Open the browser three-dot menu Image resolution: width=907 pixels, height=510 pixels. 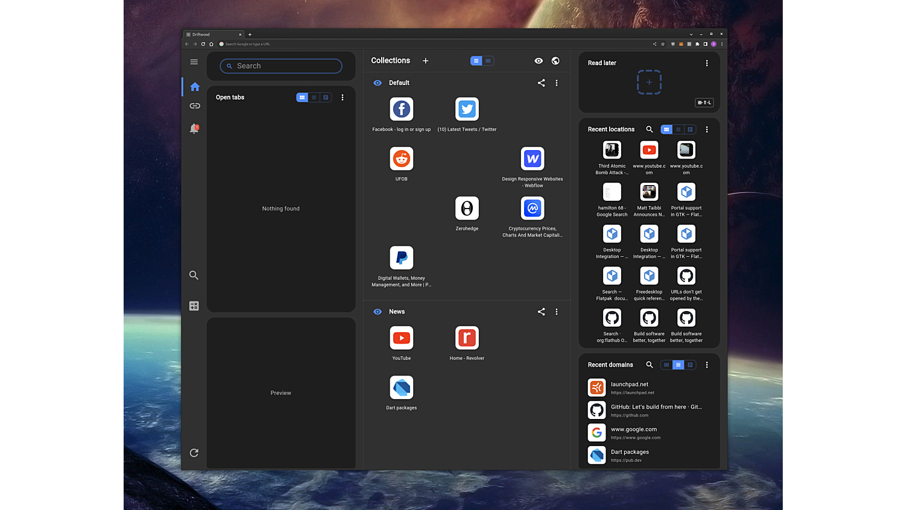tap(722, 44)
